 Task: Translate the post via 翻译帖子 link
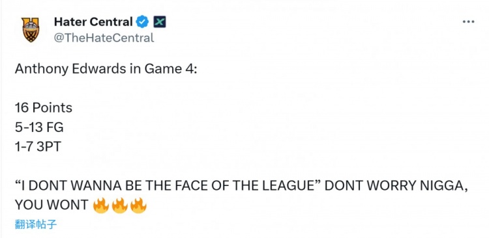36,224
